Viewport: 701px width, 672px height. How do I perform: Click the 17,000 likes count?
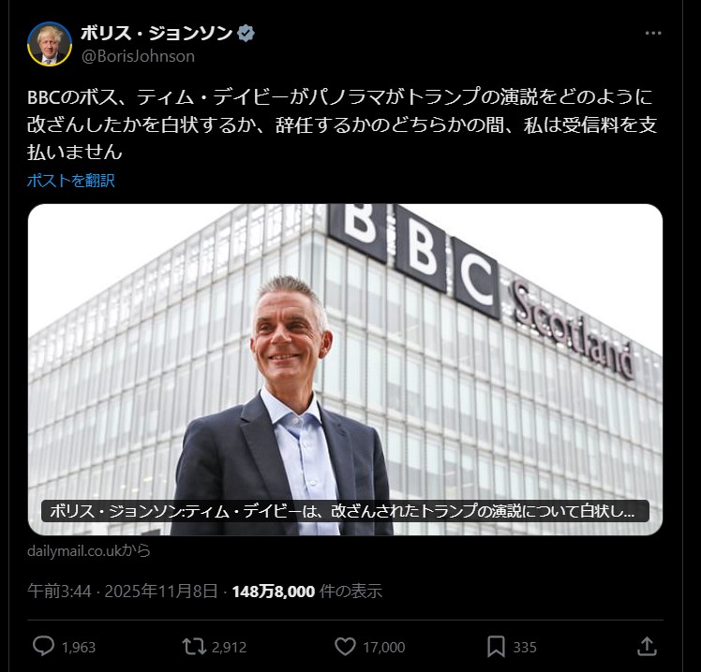(x=384, y=648)
